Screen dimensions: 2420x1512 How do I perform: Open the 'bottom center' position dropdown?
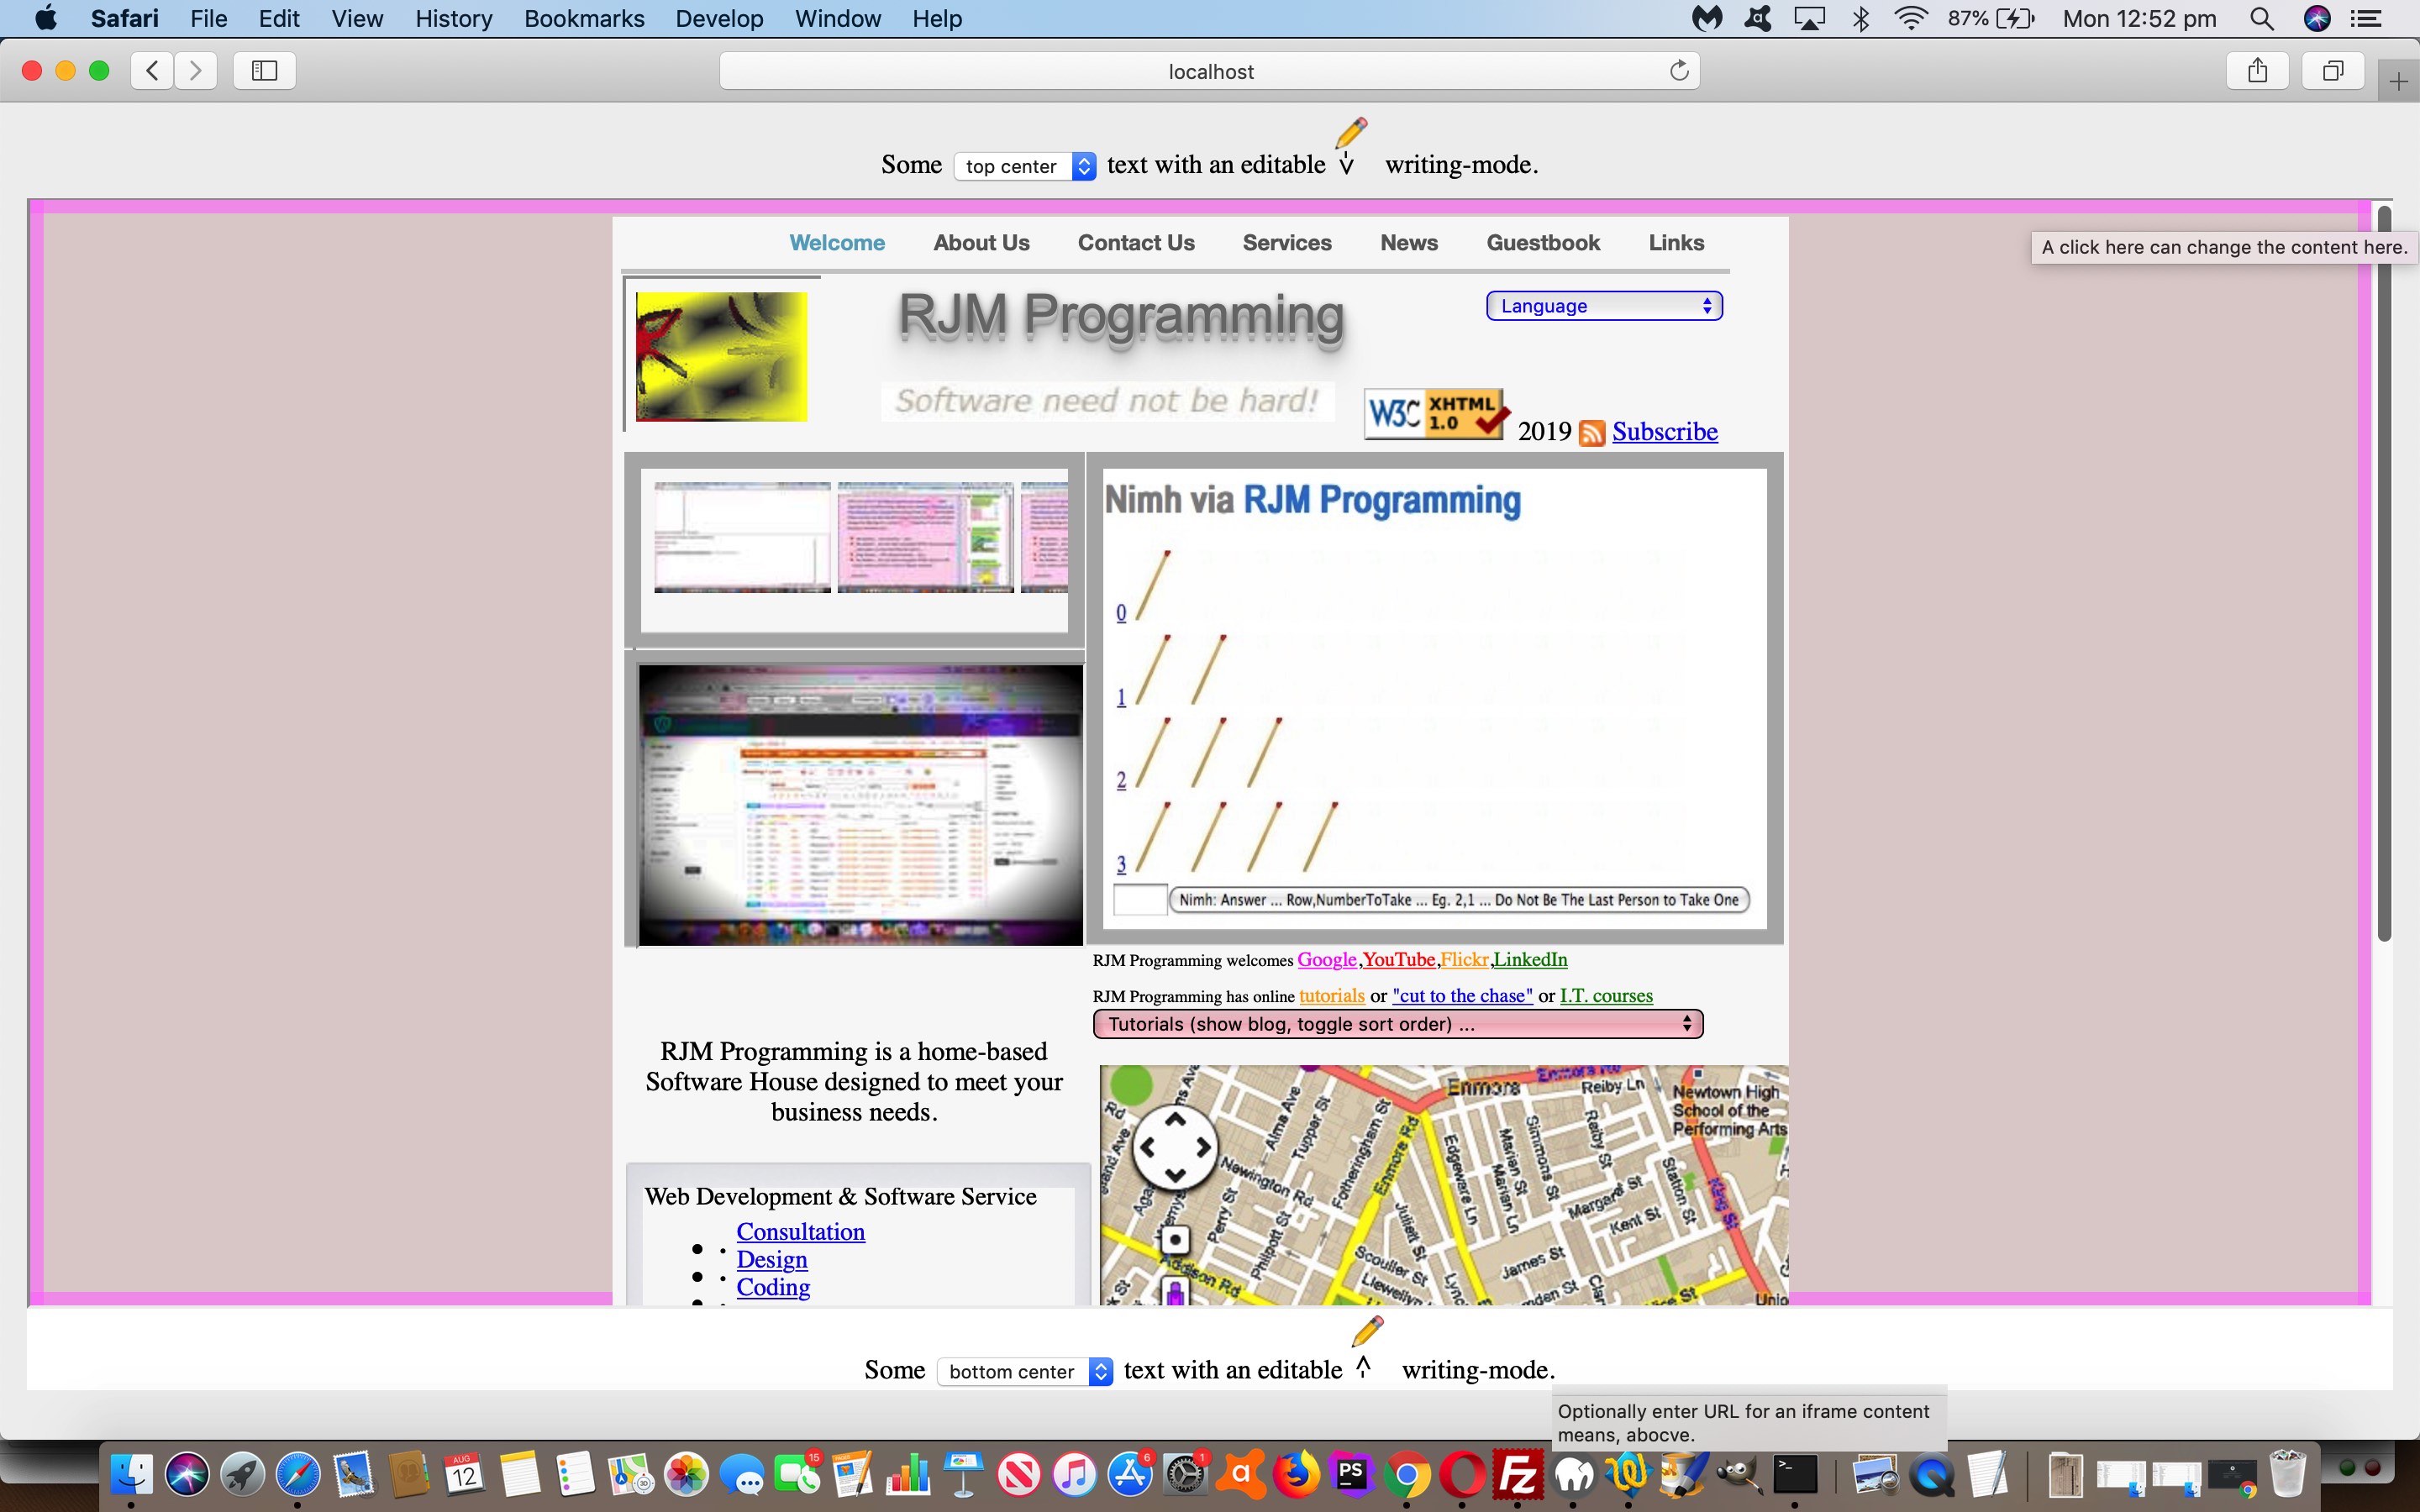tap(1025, 1371)
